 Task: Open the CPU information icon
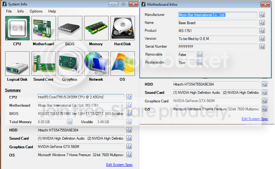pyautogui.click(x=17, y=28)
